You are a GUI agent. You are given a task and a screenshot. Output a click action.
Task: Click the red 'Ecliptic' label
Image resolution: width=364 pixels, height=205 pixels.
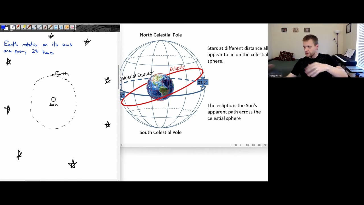click(177, 68)
